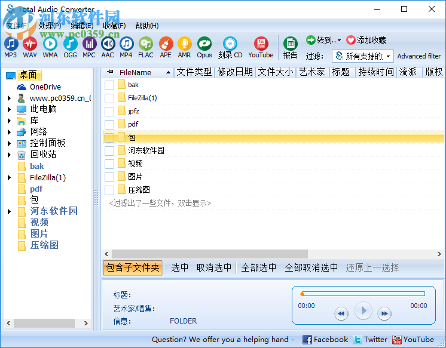446x348 pixels.
Task: Click 取消选中 (Uncheck) button
Action: 214,267
